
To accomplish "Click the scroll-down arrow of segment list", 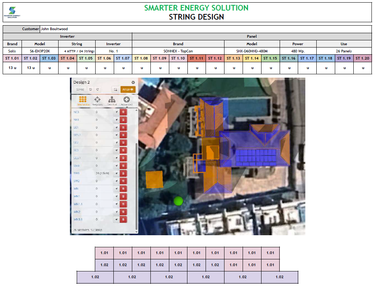I will click(136, 232).
